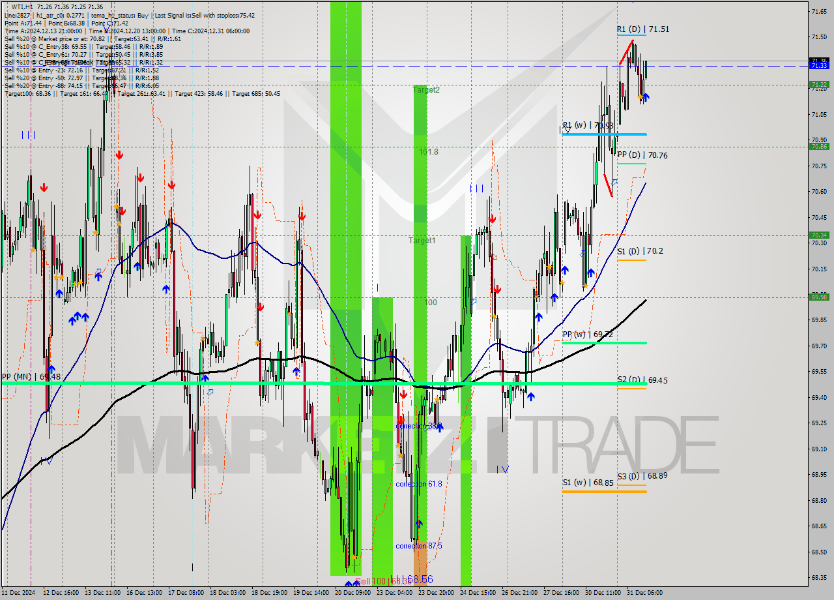Click the 68.80 value on price axis
834x600 pixels.
coord(819,501)
